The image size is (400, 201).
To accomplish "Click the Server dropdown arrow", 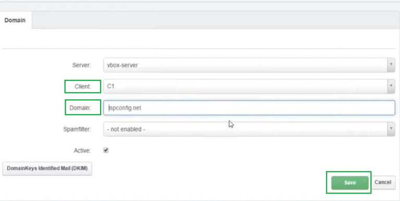I will [391, 65].
